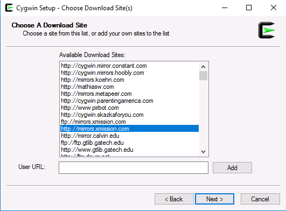Select ftp://mirrors.xmission.com entry
This screenshot has height=211, width=286.
(x=129, y=122)
